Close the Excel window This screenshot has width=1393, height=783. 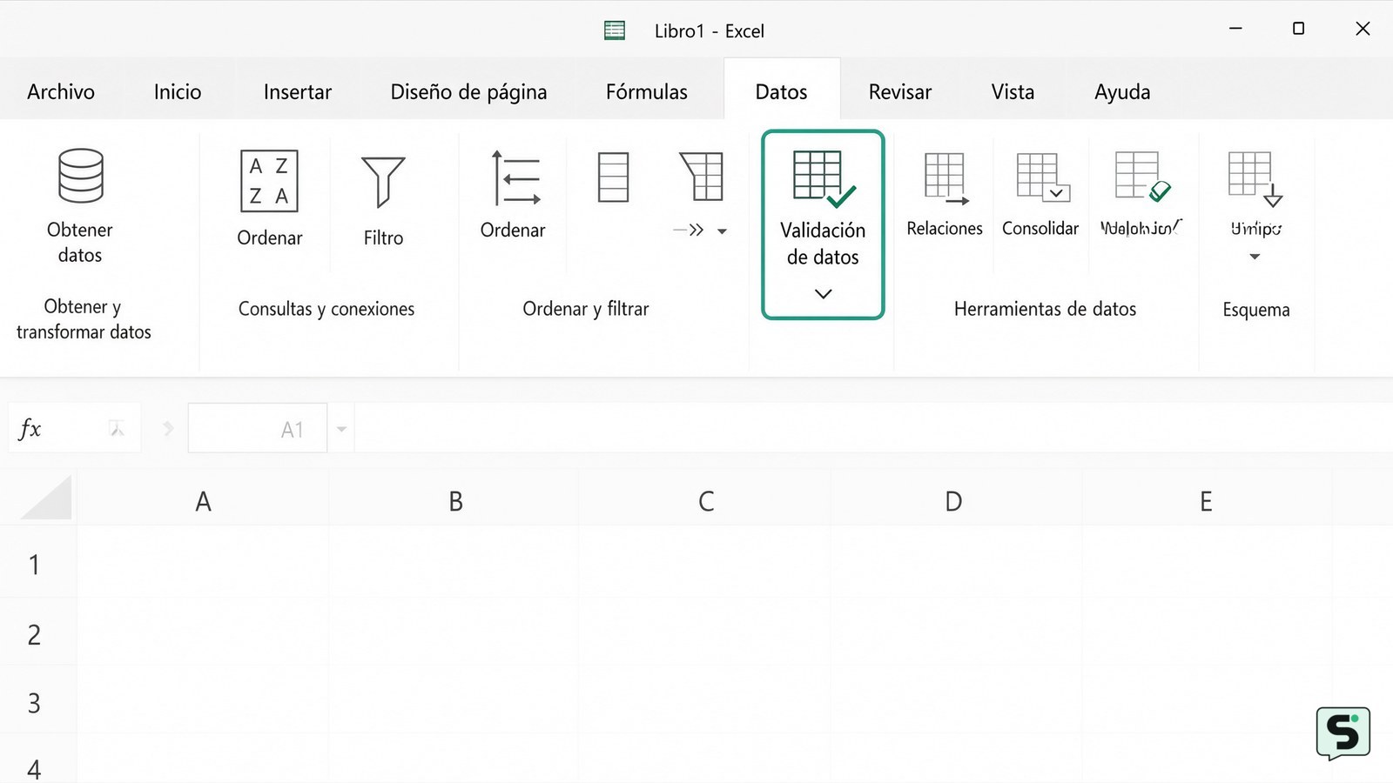pyautogui.click(x=1363, y=29)
